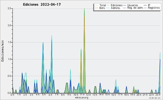Click the 2.0 y-axis tick label
Viewport: 163px width, 100px height.
tap(9, 25)
